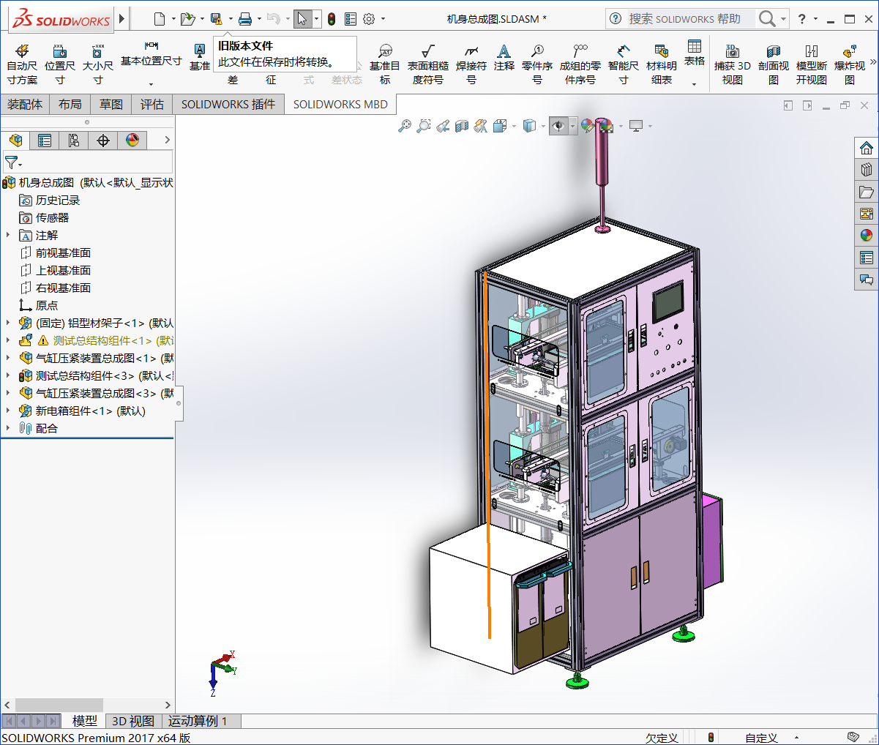Image resolution: width=879 pixels, height=745 pixels.
Task: Select the Zoom to Fit tool
Action: pyautogui.click(x=405, y=126)
